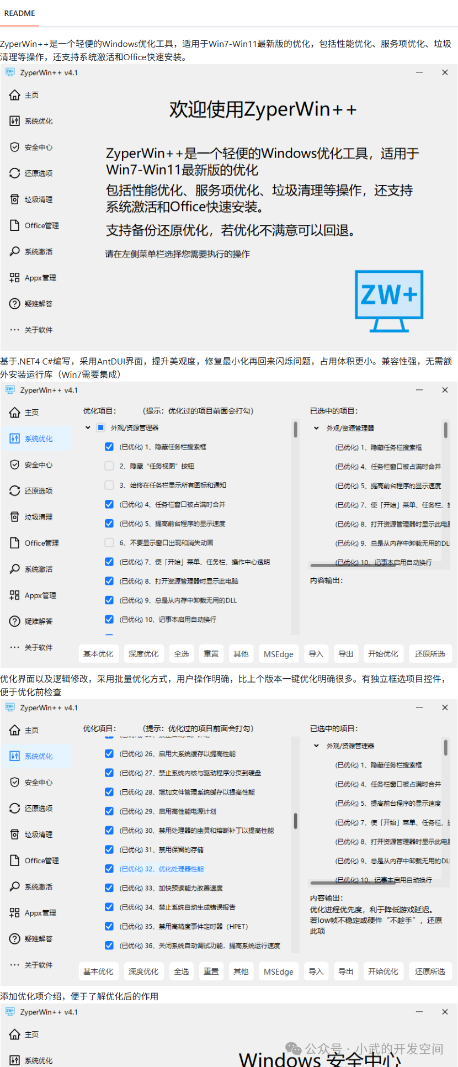Screen dimensions: 458x1067
Task: Switch to the README tab
Action: [20, 13]
